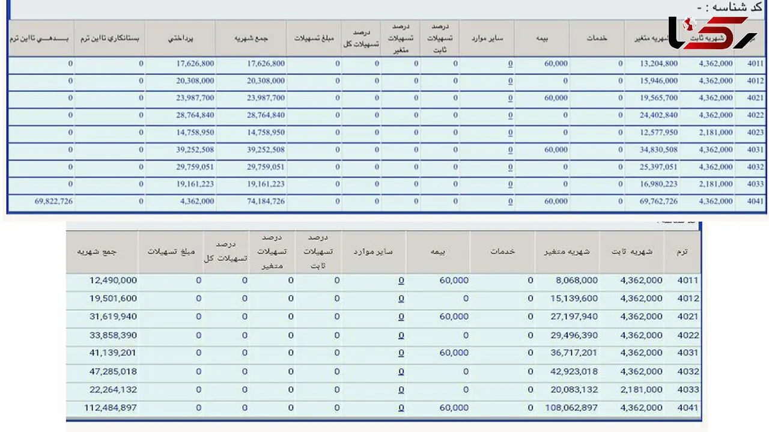Open the سایر موارد '0' link in row 4031 of the lower table

pyautogui.click(x=401, y=353)
